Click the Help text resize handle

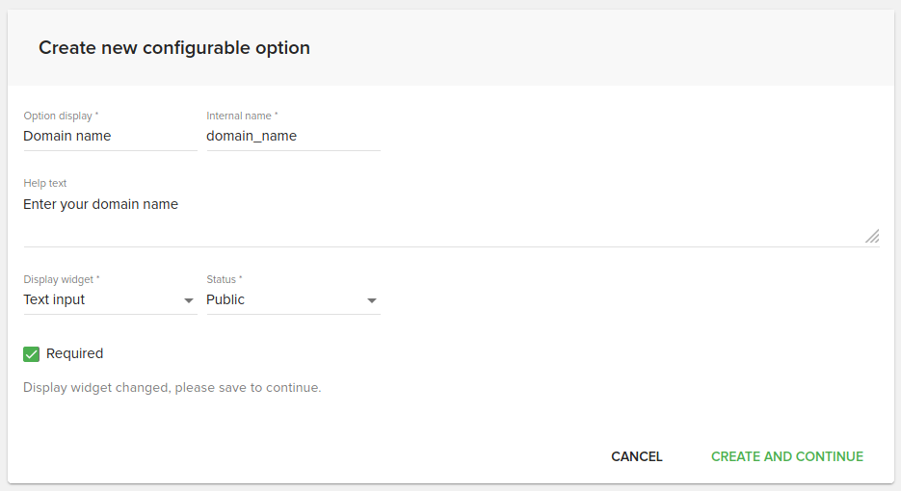(871, 236)
